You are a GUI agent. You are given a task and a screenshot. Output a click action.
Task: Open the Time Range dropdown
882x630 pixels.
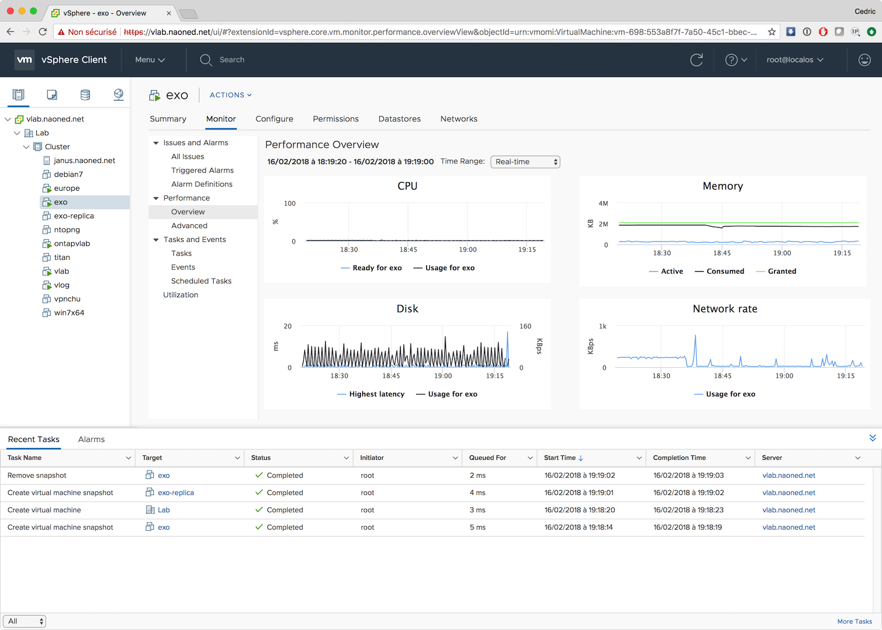(x=525, y=161)
